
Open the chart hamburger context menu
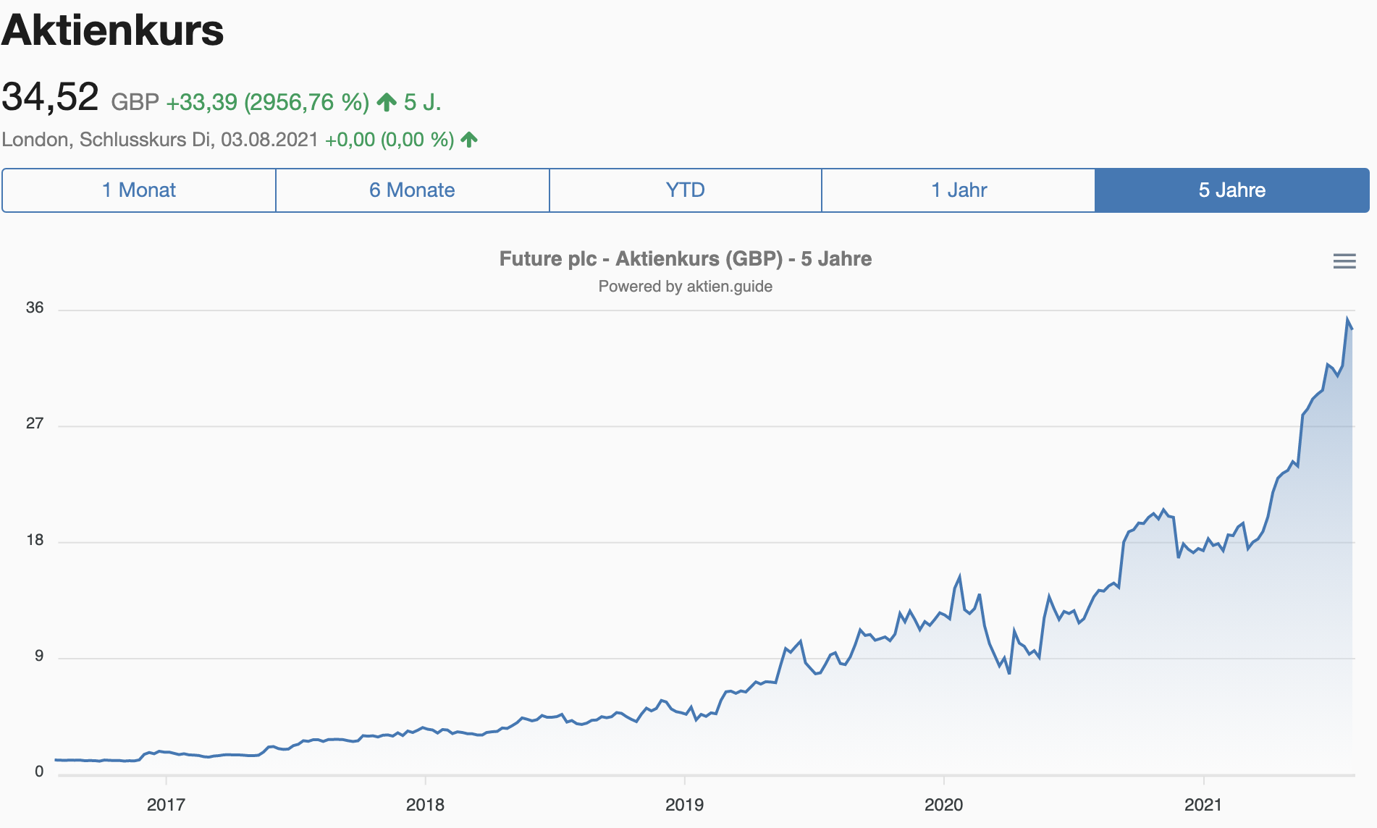pos(1344,261)
